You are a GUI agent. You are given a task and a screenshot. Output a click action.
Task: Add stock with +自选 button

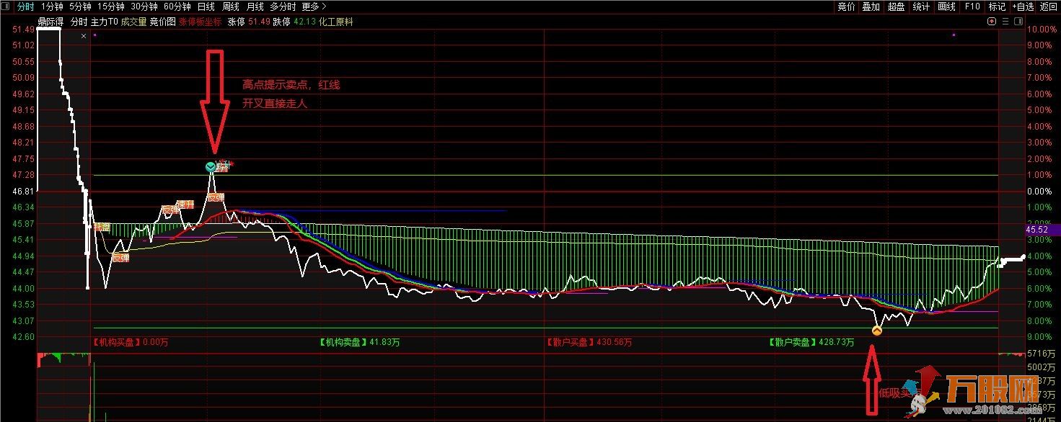pos(1022,6)
